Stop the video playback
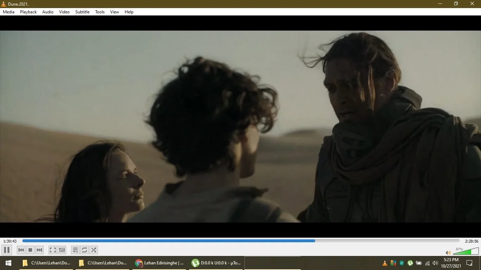The height and width of the screenshot is (270, 481). 30,250
